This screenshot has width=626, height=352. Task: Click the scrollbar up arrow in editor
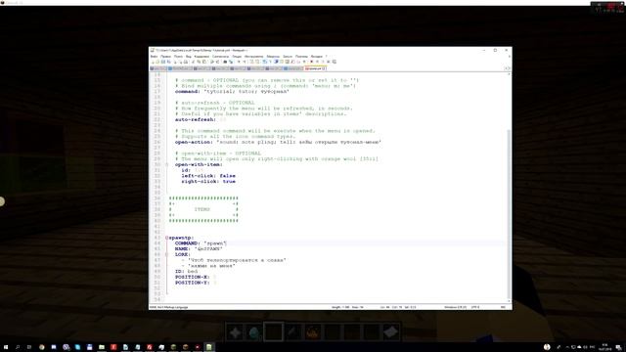tap(509, 74)
